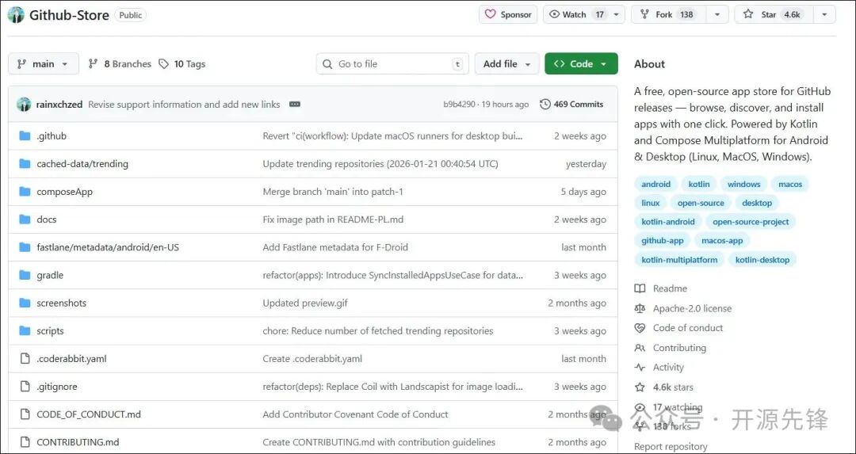Select the kotlin topic tag
856x454 pixels.
coord(699,184)
